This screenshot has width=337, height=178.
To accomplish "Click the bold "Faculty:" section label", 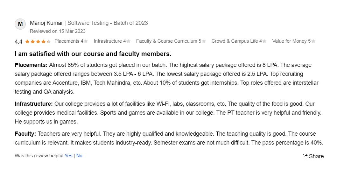I will 25,134.
